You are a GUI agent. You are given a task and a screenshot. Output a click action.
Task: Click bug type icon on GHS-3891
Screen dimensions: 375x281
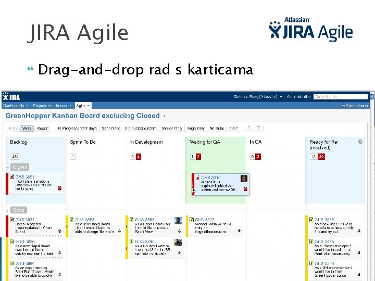[12, 176]
